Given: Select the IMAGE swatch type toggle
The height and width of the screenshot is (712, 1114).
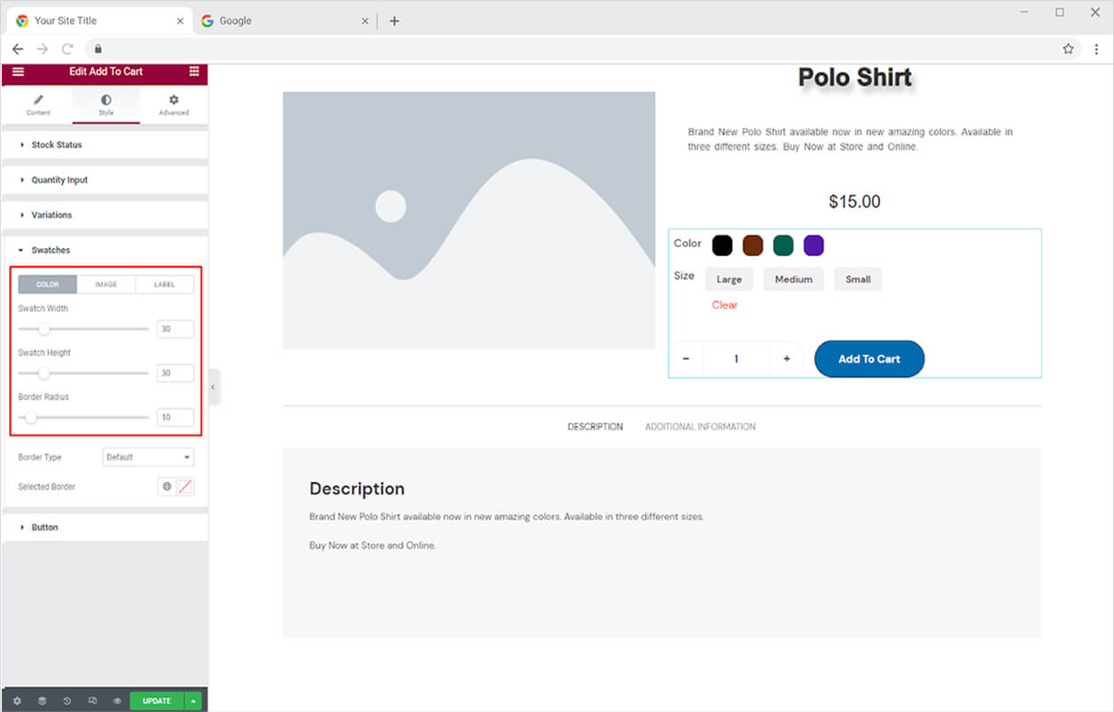Looking at the screenshot, I should 105,284.
